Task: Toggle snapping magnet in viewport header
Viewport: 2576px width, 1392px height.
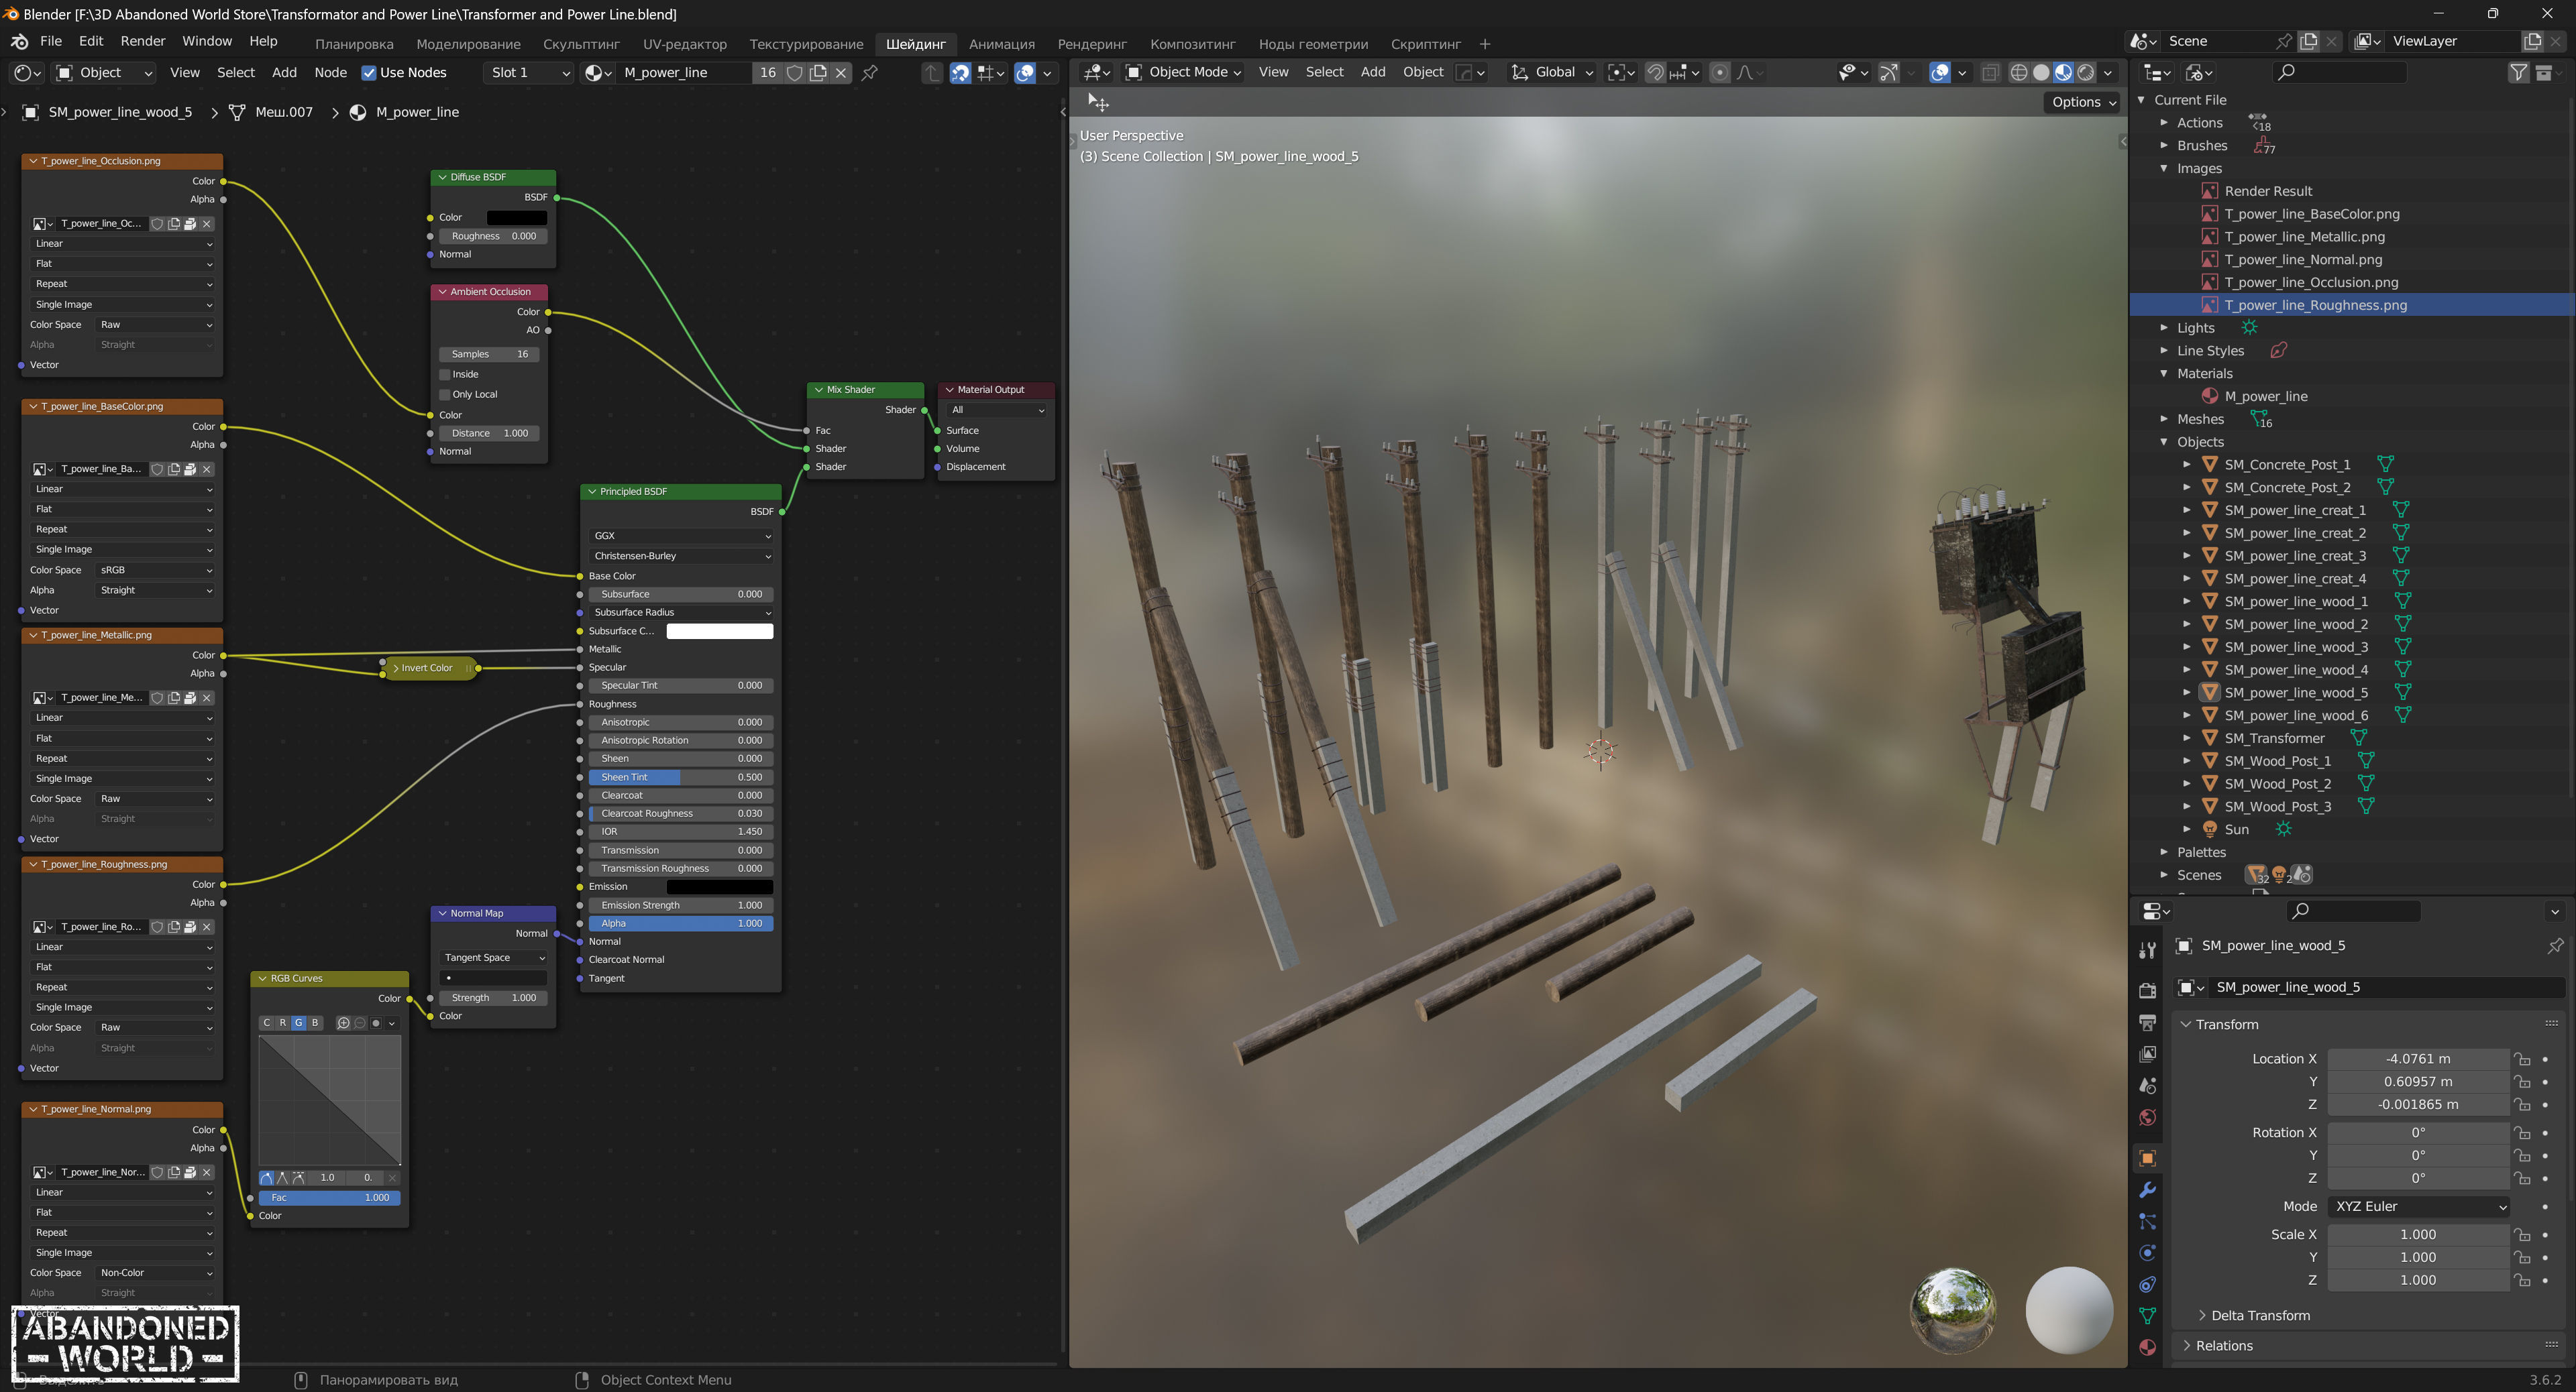Action: point(1656,72)
